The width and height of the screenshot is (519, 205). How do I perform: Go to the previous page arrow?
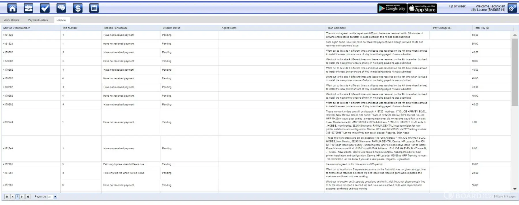[x=12, y=197]
